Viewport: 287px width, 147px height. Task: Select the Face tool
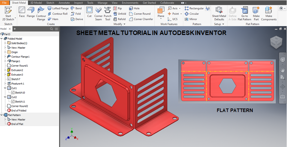click(x=22, y=12)
